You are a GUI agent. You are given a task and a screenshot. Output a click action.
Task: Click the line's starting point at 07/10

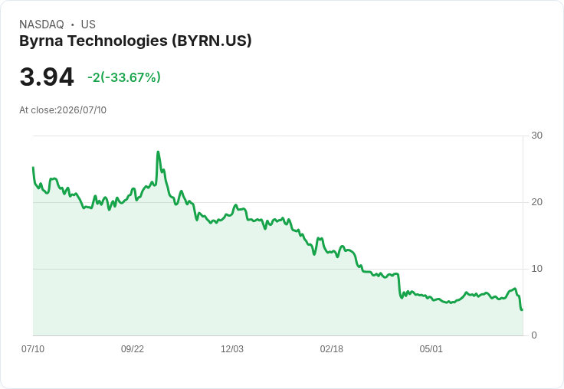[x=33, y=168]
